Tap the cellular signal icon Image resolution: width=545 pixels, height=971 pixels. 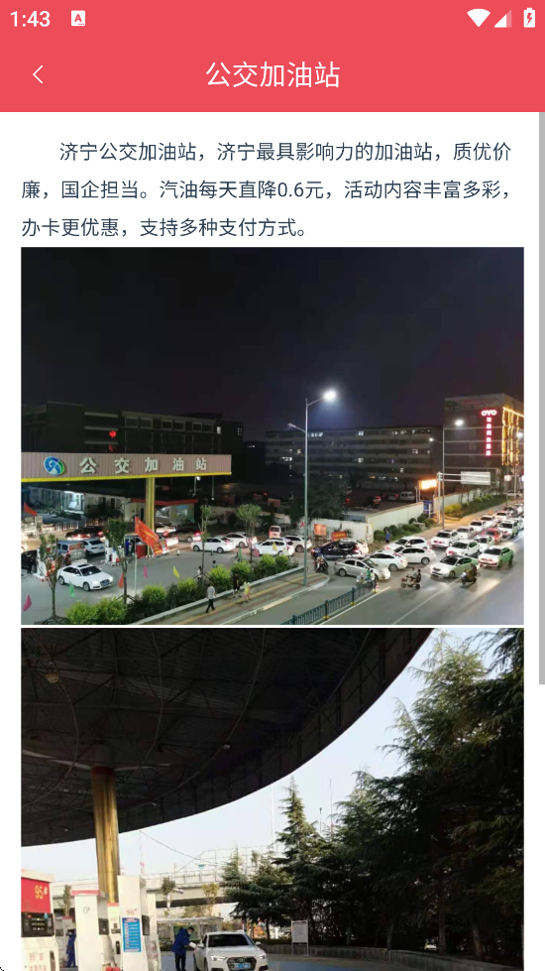pos(503,19)
